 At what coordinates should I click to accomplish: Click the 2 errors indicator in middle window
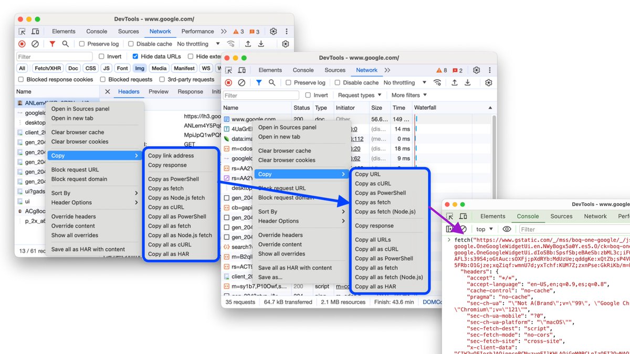pos(458,70)
